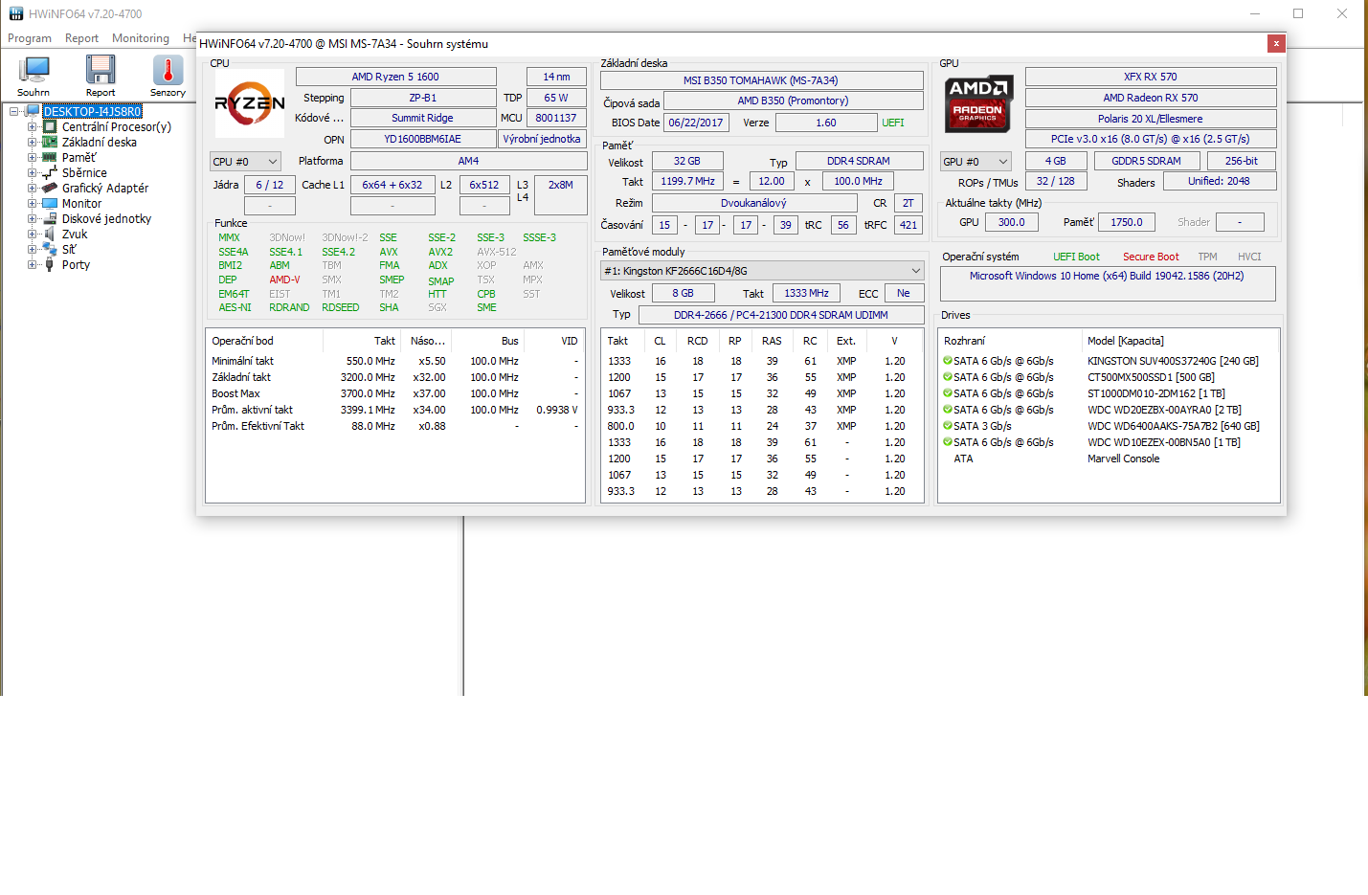The image size is (1368, 895).
Task: Click the Výrobní jednotka button
Action: click(542, 139)
